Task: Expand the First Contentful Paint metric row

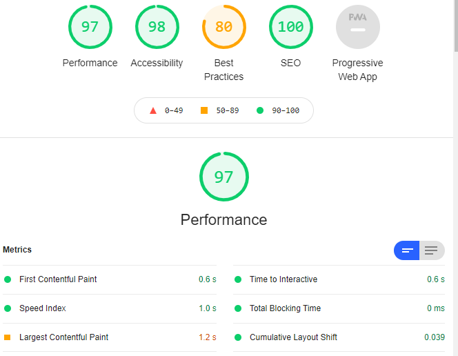Action: (110, 279)
